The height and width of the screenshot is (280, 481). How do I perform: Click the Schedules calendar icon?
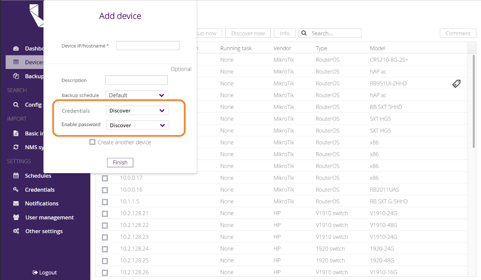(16, 176)
